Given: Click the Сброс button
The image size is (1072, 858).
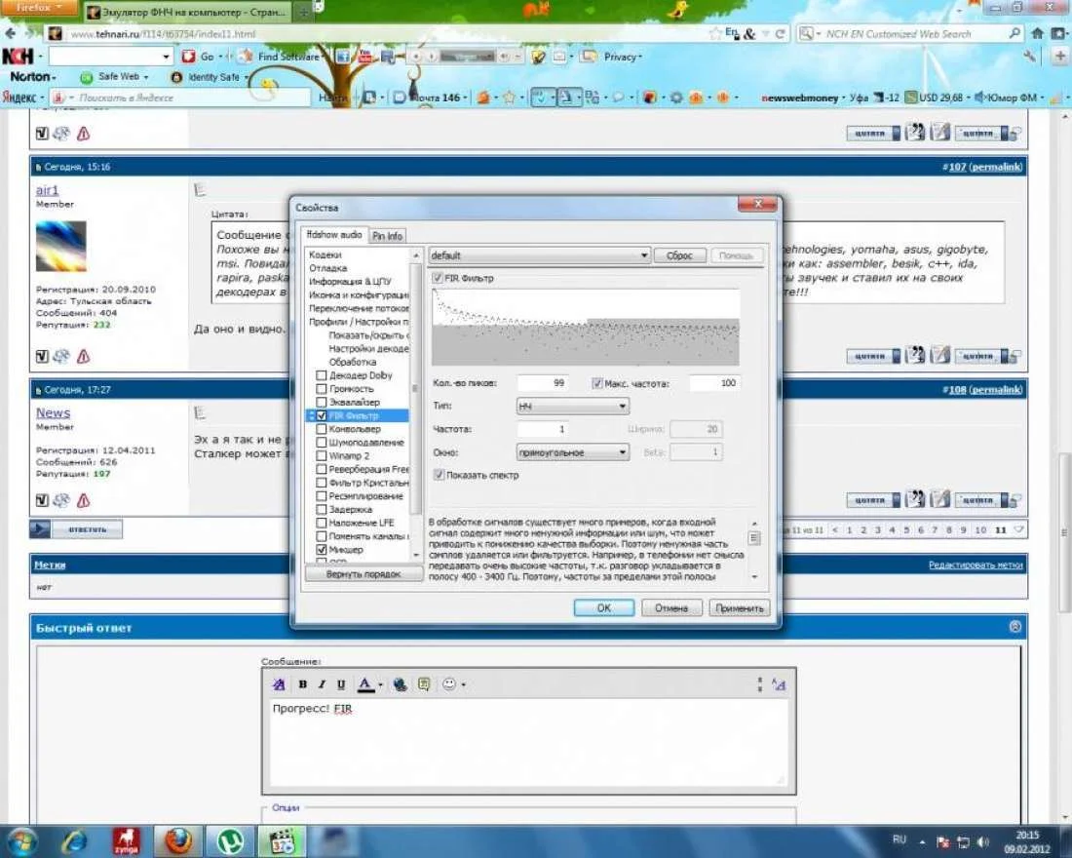Looking at the screenshot, I should (679, 255).
